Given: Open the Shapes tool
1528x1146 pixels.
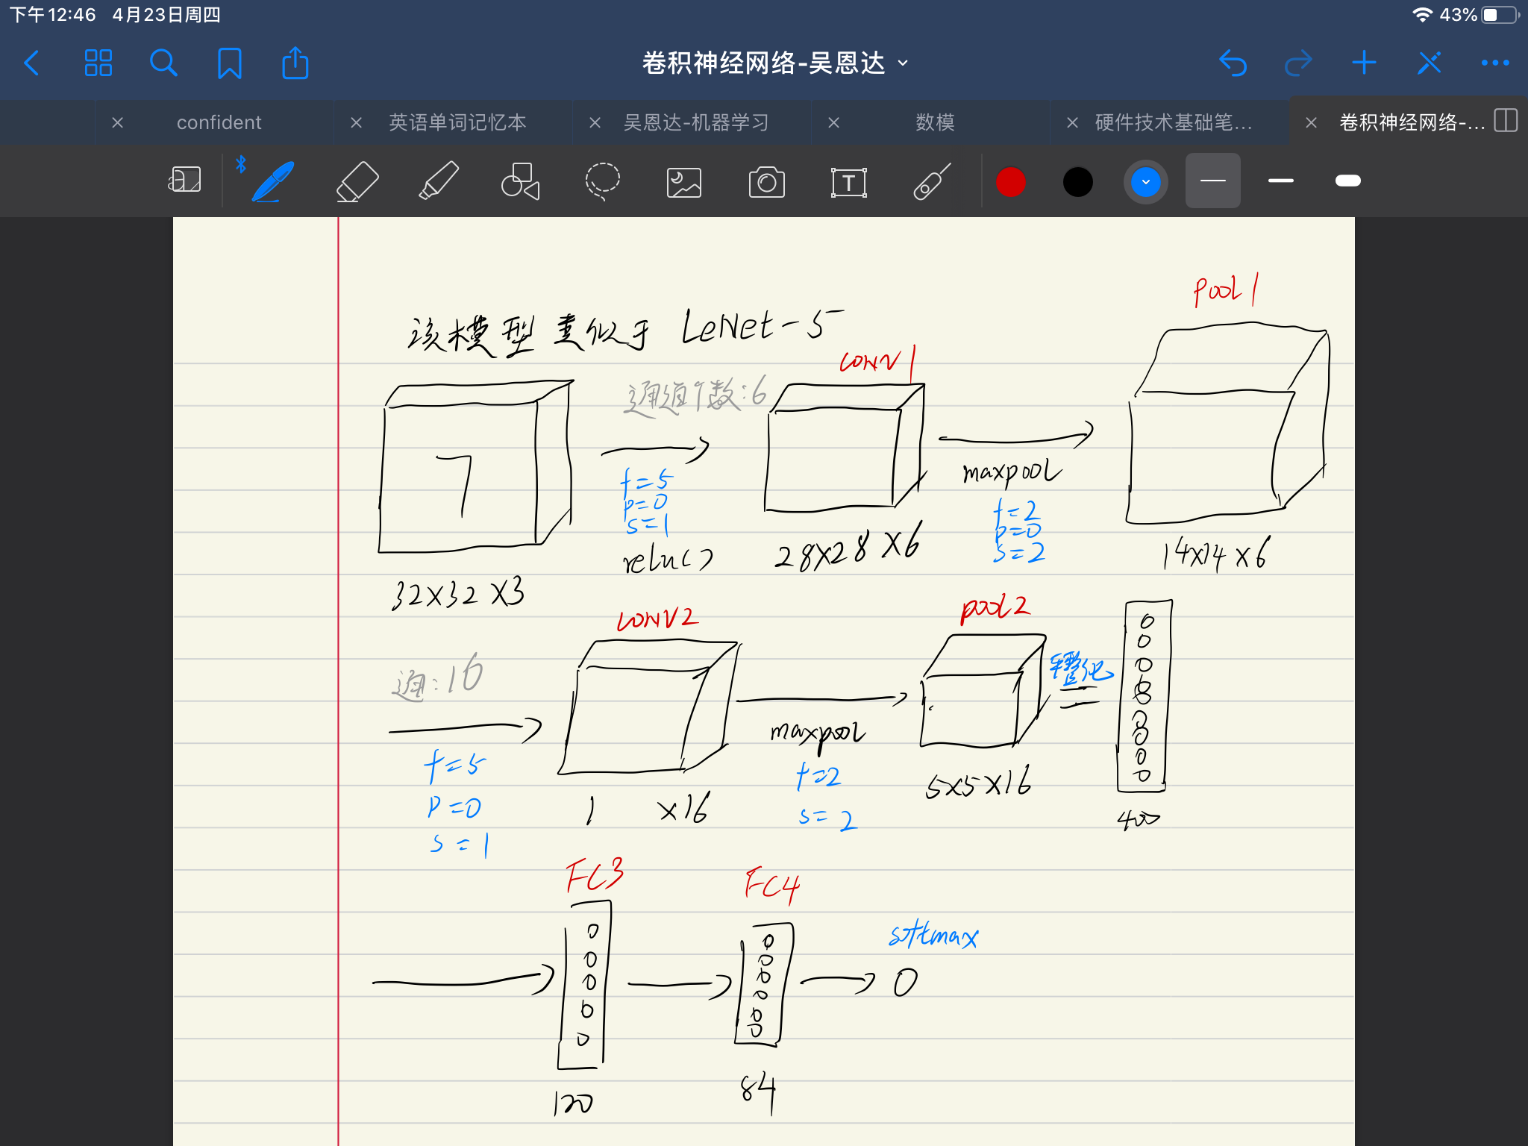Looking at the screenshot, I should click(520, 181).
